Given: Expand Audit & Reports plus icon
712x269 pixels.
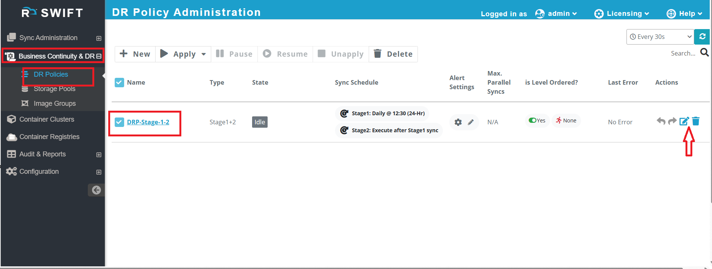Looking at the screenshot, I should 99,155.
